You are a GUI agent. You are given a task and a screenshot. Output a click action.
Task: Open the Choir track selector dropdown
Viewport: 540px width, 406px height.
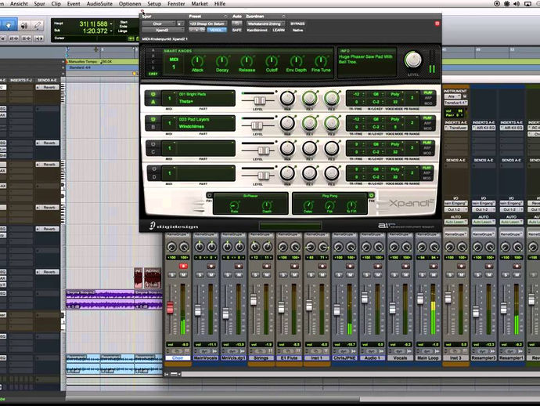click(x=159, y=24)
